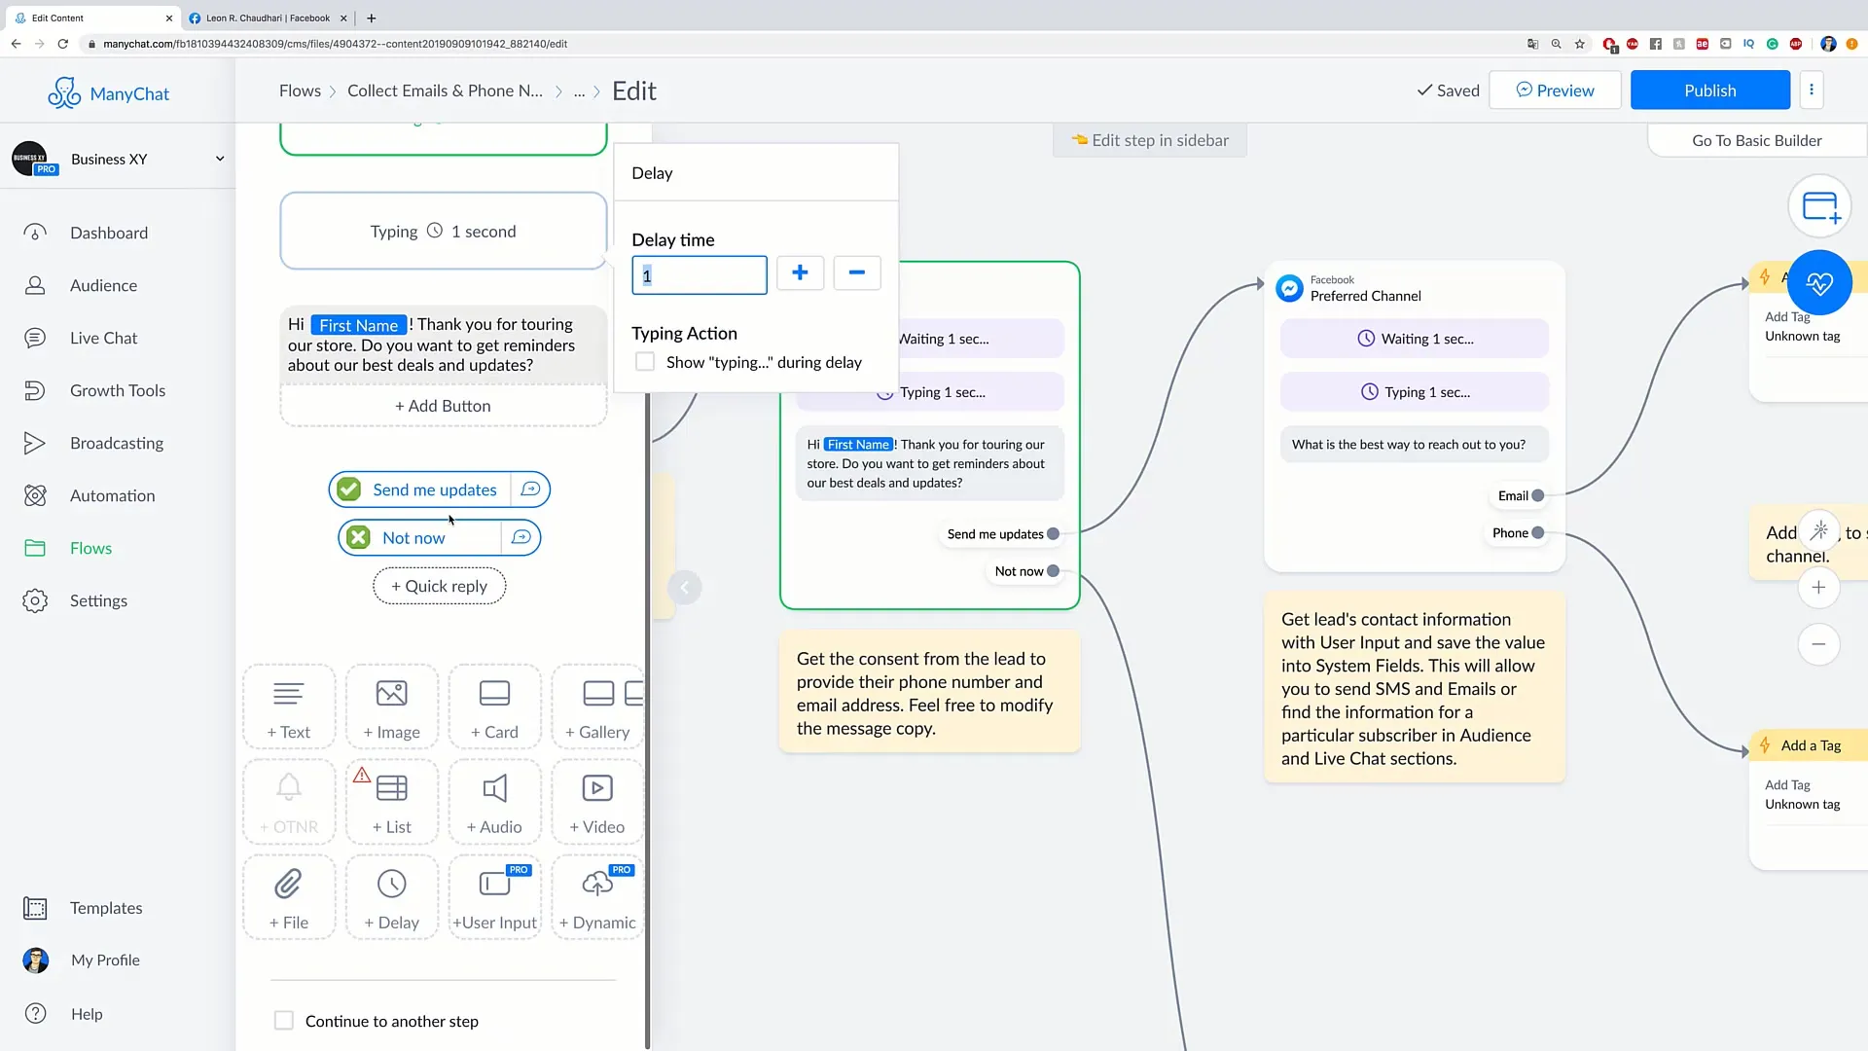Open the Settings icon in sidebar

click(35, 600)
